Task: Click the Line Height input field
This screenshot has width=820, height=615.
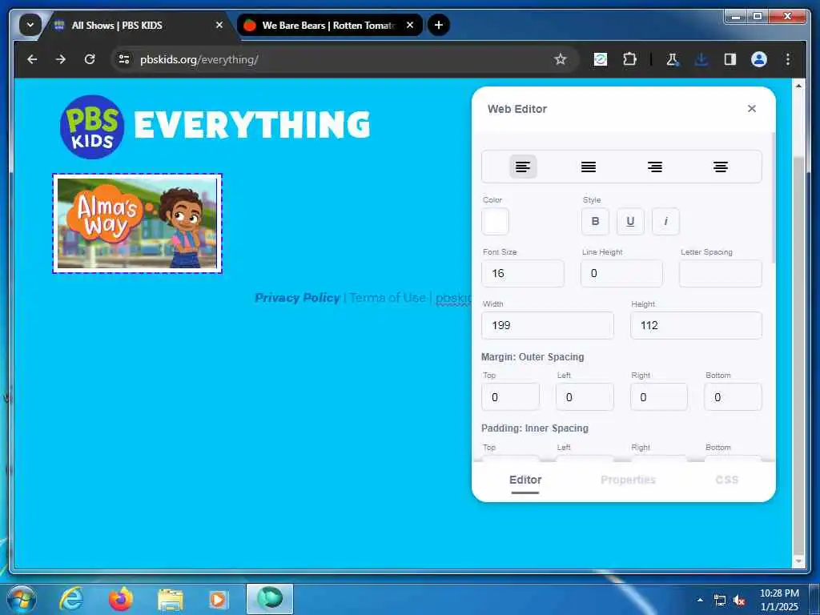Action: tap(621, 273)
